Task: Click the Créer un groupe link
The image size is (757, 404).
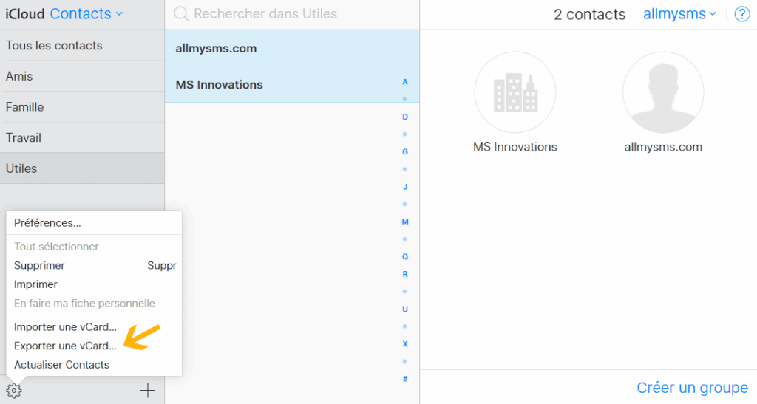Action: pos(692,388)
